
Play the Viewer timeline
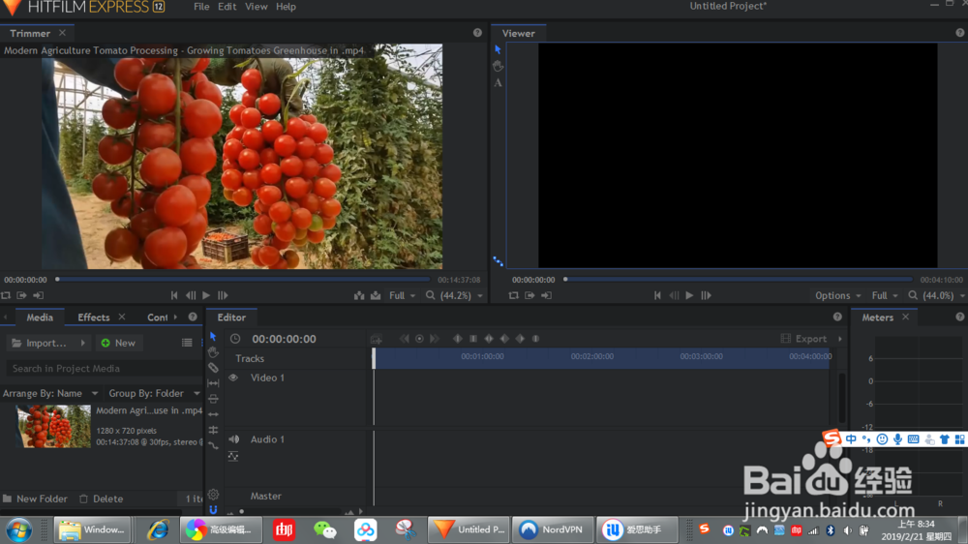[689, 296]
